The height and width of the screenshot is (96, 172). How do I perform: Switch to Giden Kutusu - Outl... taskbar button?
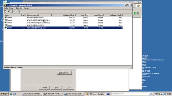(74, 94)
